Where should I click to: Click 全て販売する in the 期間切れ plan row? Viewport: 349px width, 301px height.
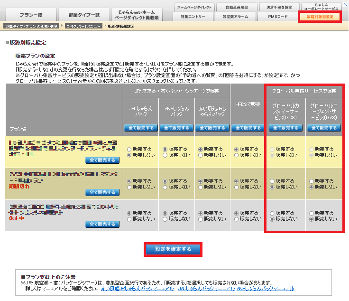tap(102, 192)
